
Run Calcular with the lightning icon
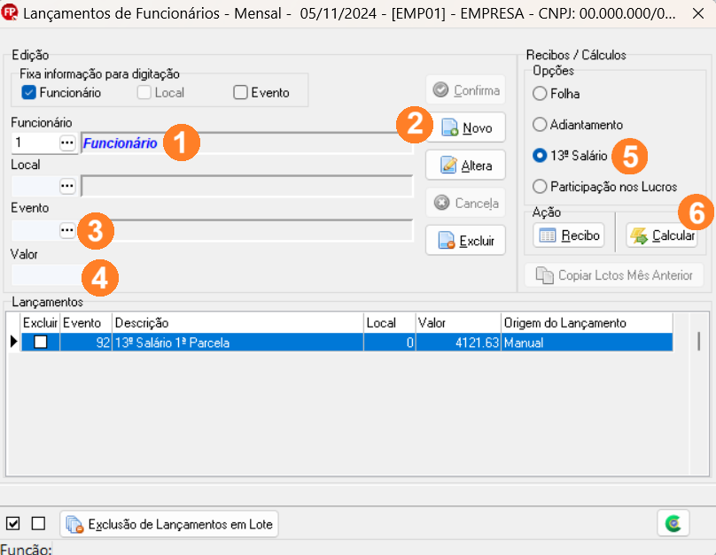tap(661, 235)
